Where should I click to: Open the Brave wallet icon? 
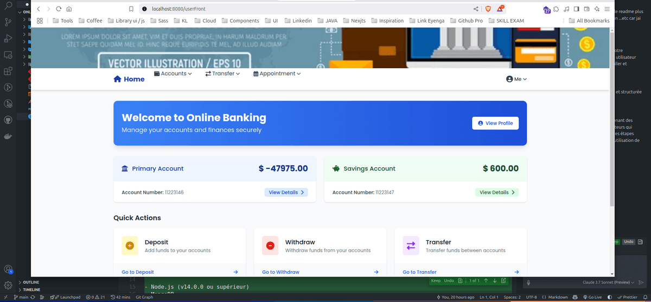(586, 9)
